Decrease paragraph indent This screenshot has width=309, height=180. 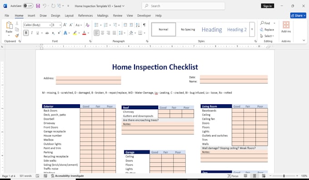[x=125, y=25]
